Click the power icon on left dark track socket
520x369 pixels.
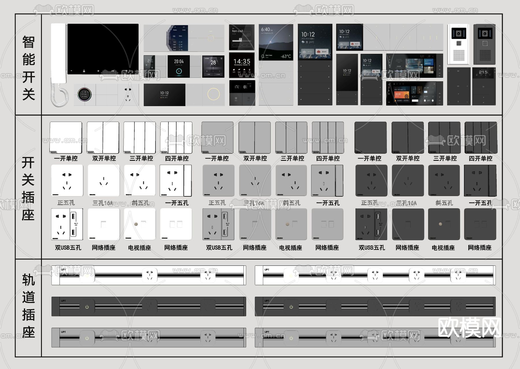[87, 307]
